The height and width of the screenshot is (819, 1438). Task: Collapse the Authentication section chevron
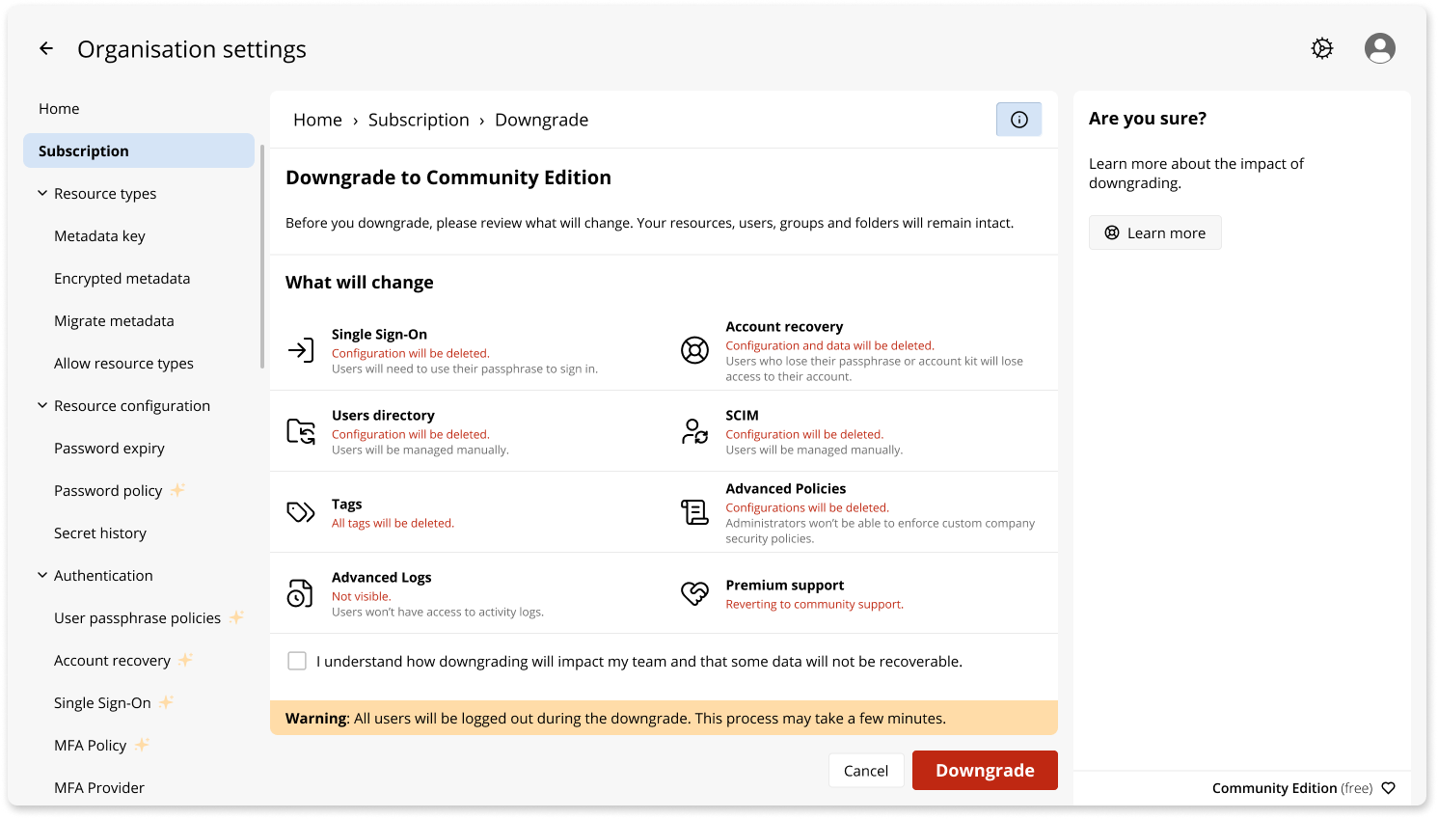(x=42, y=575)
